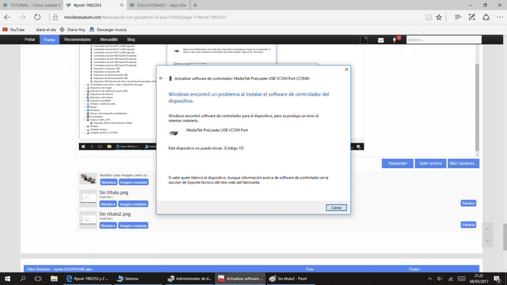Click the page scroll-down arrow button
The height and width of the screenshot is (285, 507).
(x=488, y=241)
